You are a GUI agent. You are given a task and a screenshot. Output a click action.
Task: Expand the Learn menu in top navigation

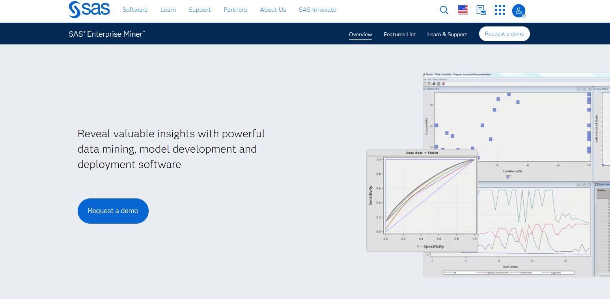[168, 10]
